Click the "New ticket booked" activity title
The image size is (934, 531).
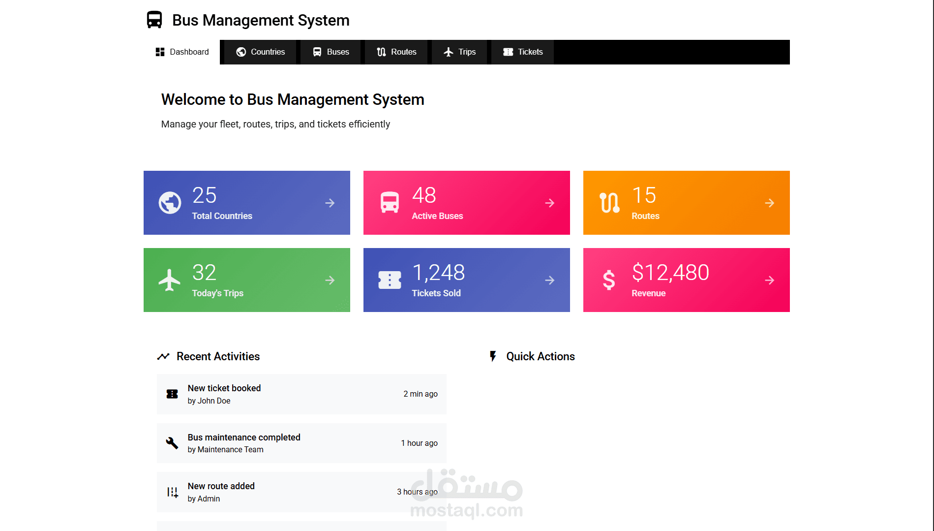pyautogui.click(x=224, y=388)
